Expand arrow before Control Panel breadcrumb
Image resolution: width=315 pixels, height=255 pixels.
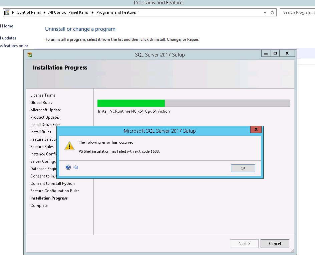click(13, 12)
